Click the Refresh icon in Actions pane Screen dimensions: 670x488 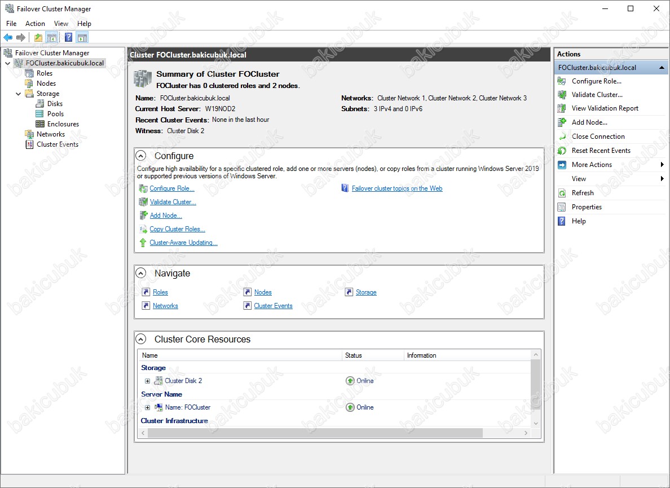[562, 193]
